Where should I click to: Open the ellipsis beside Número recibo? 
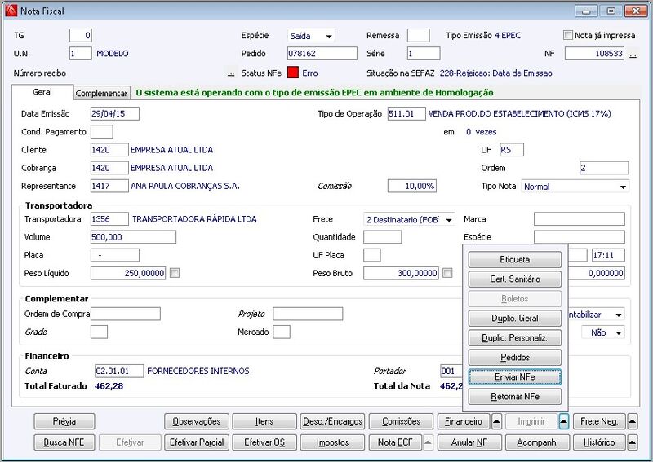(x=231, y=73)
